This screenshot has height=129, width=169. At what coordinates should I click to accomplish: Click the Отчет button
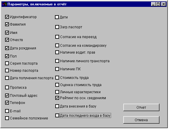[141, 107]
